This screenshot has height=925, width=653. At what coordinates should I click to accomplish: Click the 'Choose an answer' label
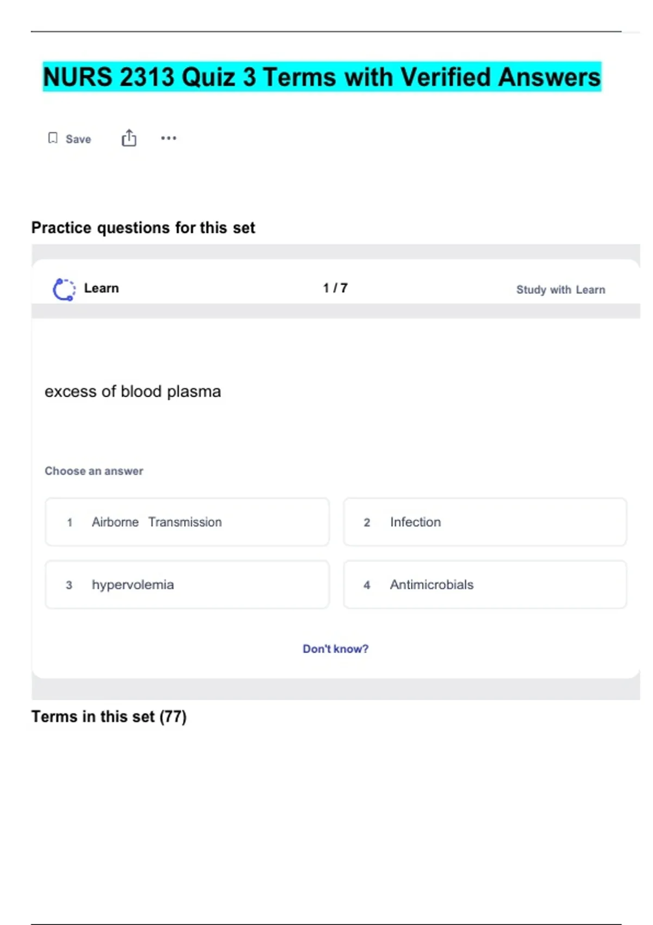coord(94,471)
